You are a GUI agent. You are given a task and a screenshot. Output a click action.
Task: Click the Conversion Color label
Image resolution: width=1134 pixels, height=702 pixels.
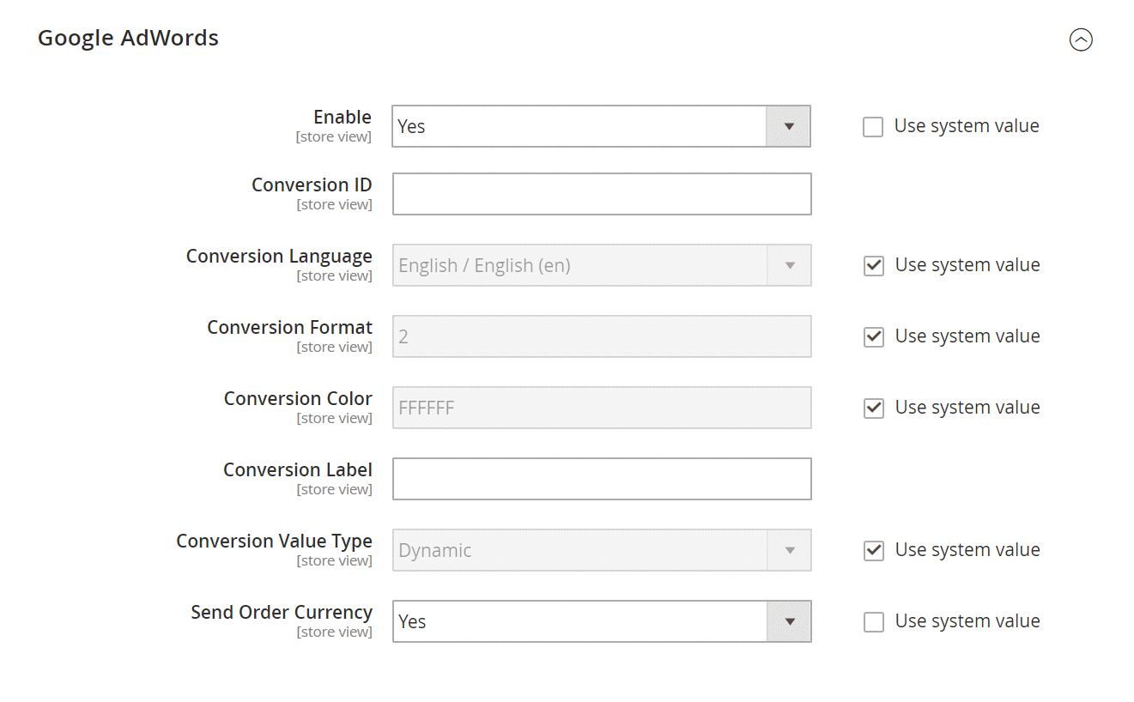[298, 398]
